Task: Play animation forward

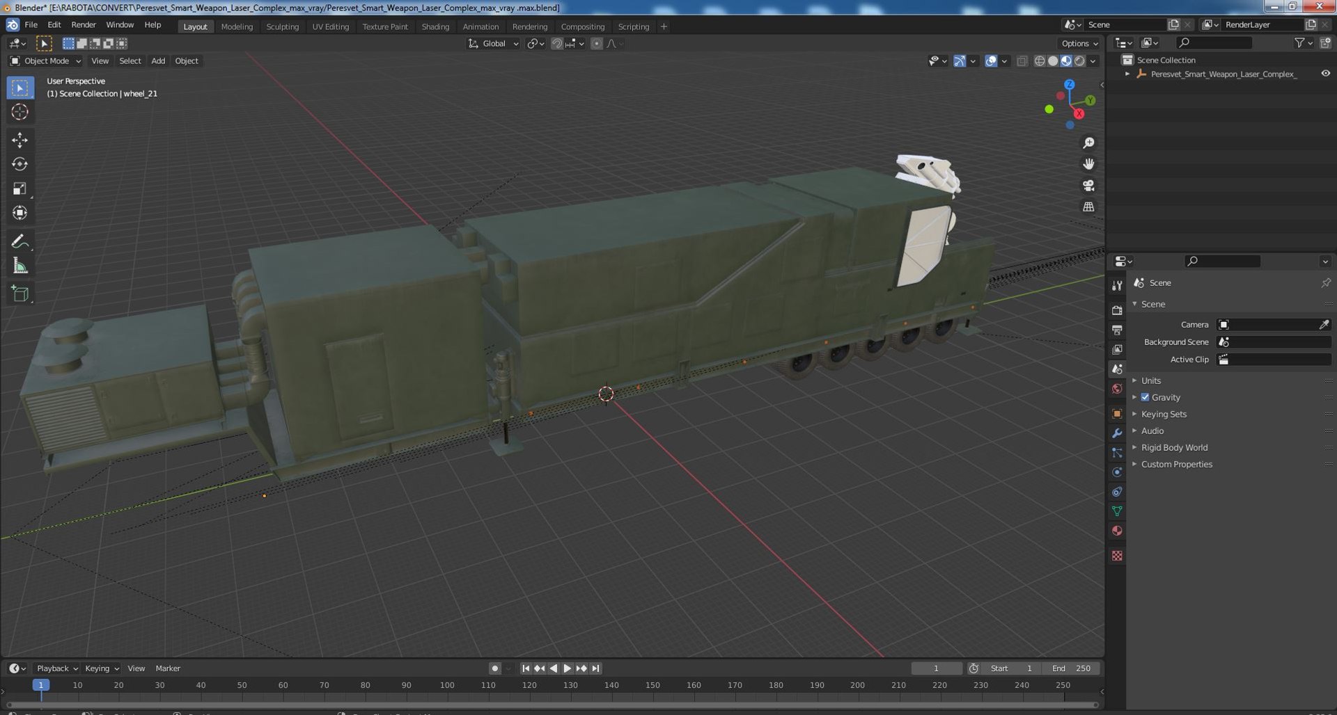Action: coord(567,668)
